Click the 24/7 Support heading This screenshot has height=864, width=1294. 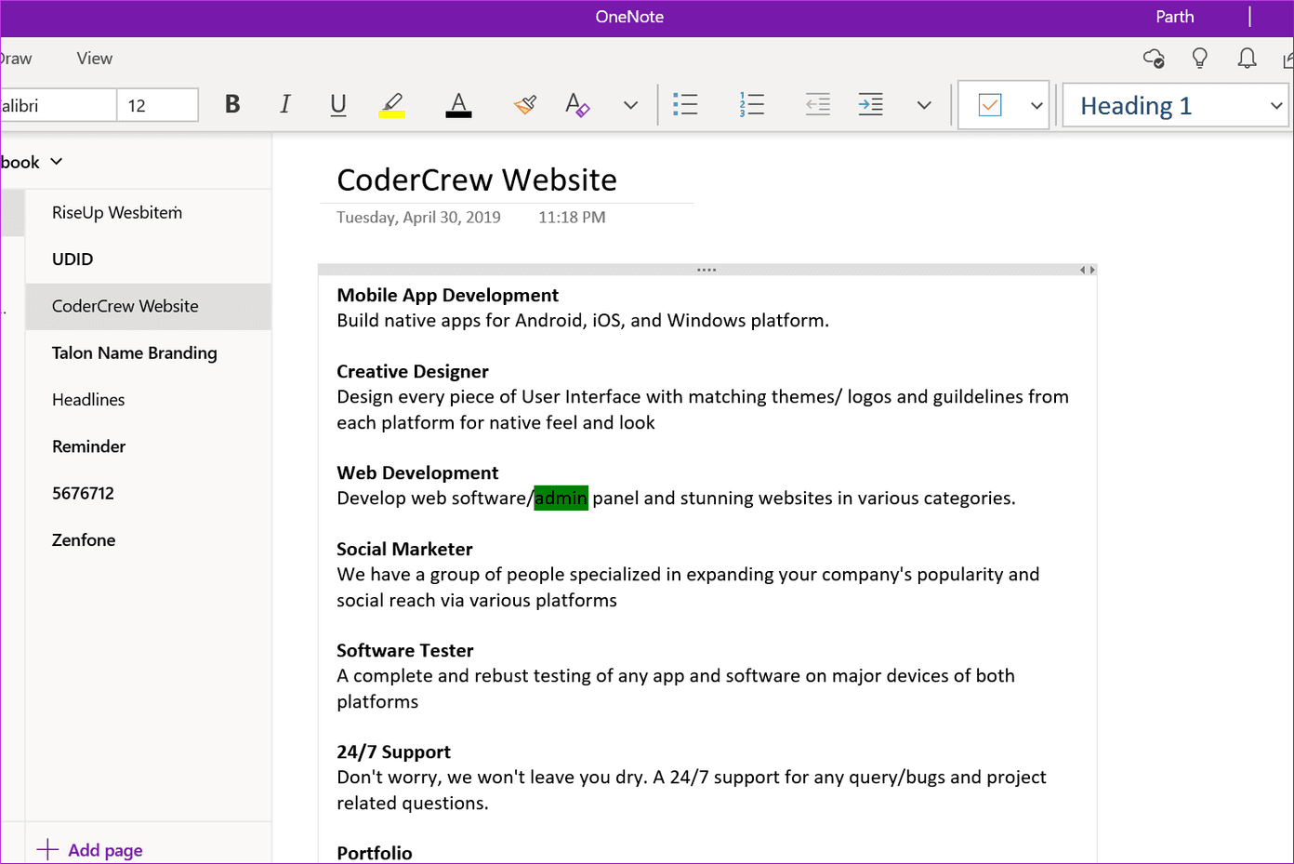(x=393, y=752)
